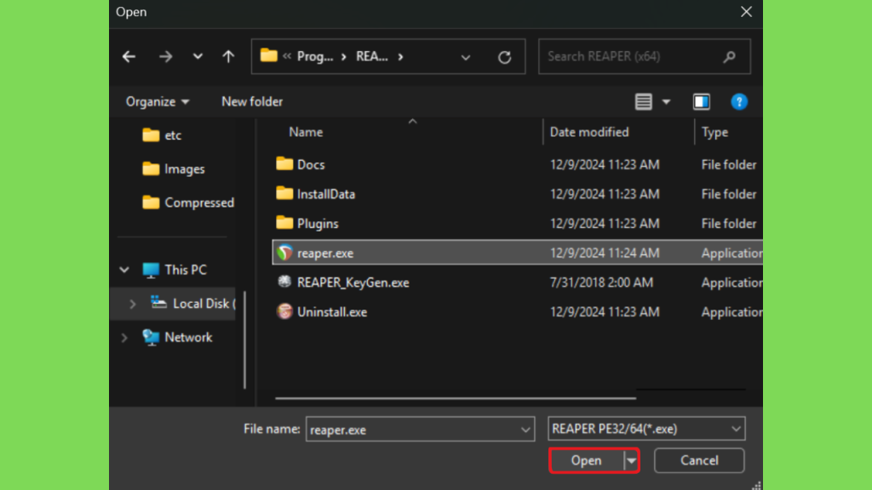This screenshot has height=490, width=872.
Task: Click the InstallData folder icon
Action: 284,193
